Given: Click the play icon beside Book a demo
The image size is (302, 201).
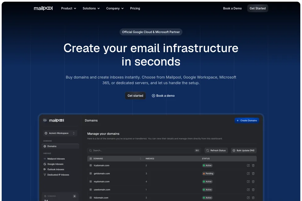Looking at the screenshot, I should tap(153, 95).
